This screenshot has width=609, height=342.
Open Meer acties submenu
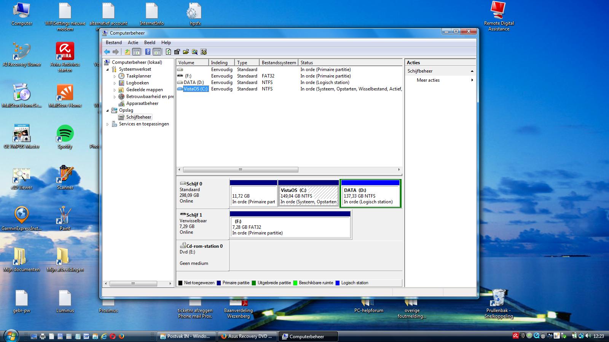tap(428, 80)
